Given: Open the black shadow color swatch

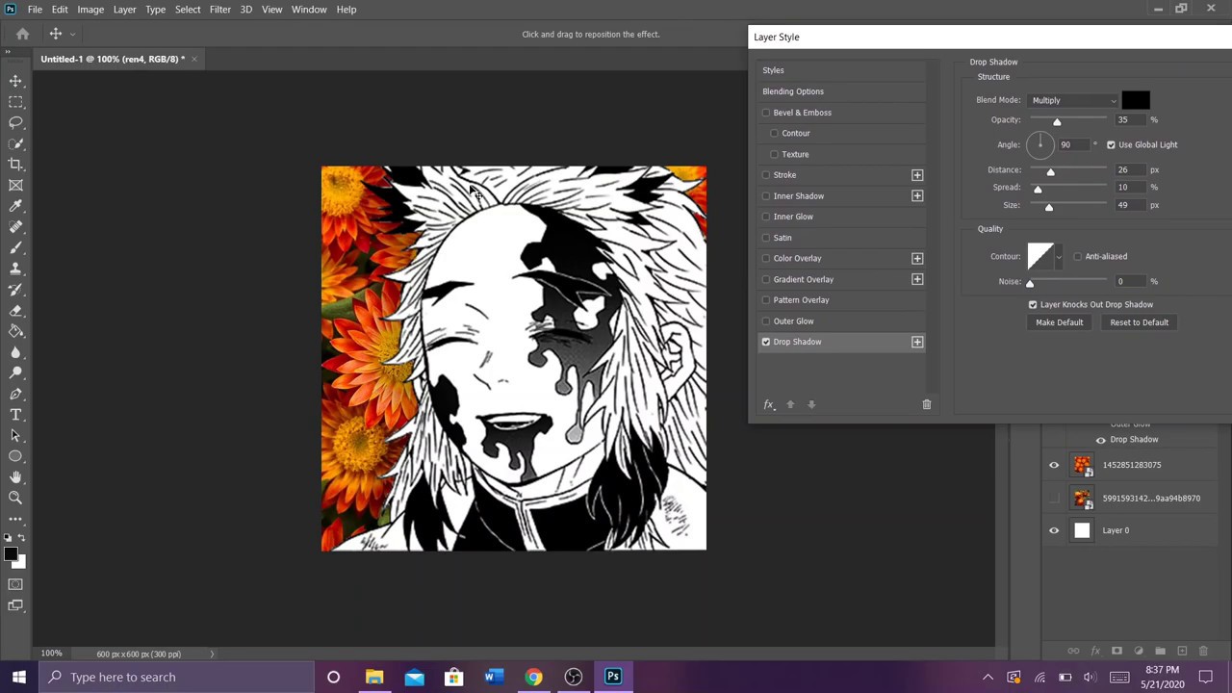Looking at the screenshot, I should pos(1135,100).
